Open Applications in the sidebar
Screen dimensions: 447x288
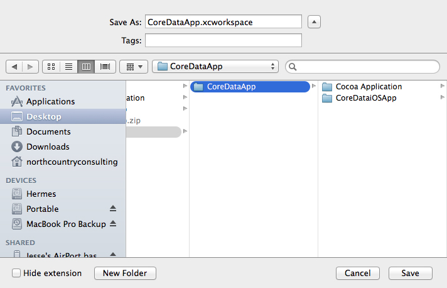tap(63, 102)
